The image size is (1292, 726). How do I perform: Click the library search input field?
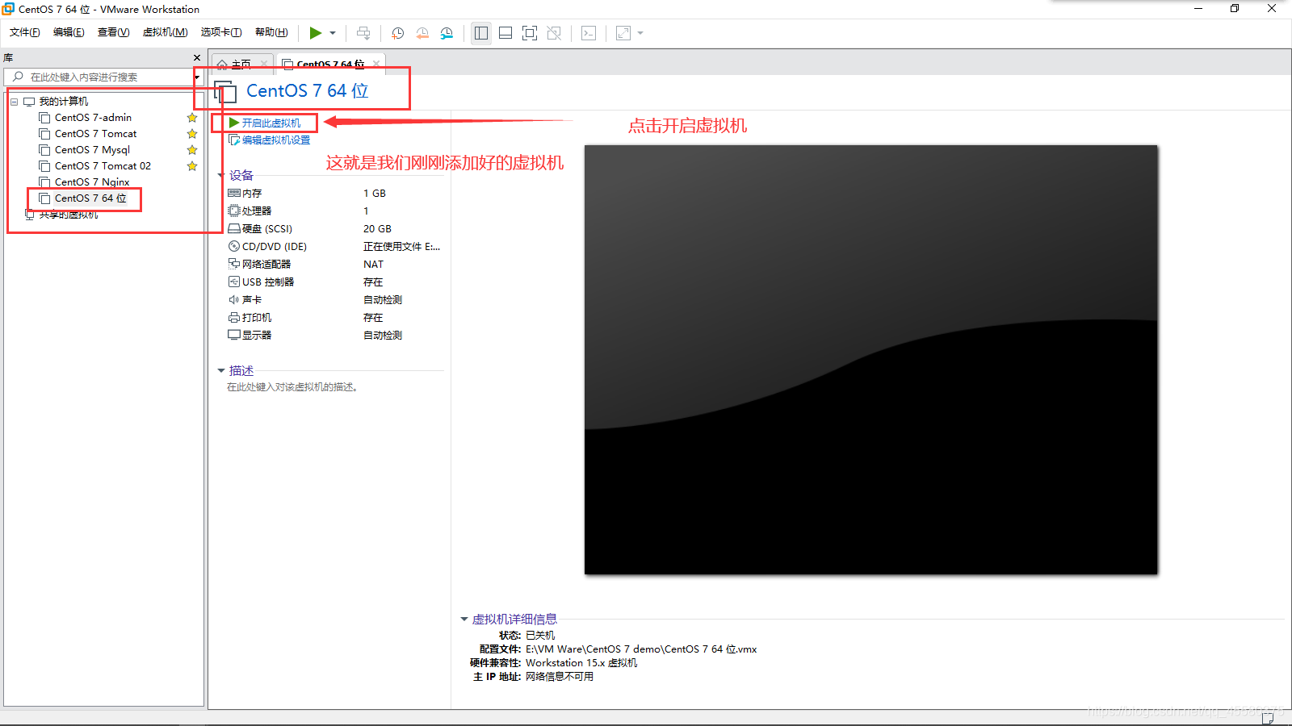point(99,77)
